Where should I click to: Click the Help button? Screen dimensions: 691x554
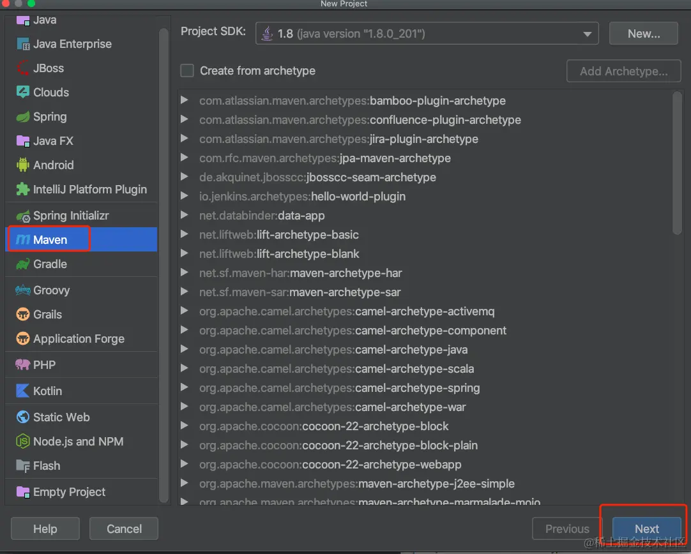45,528
